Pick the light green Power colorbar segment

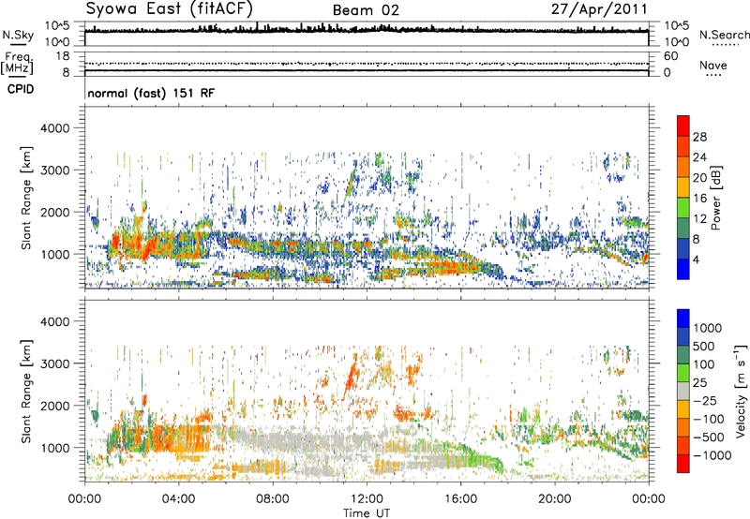pos(683,207)
